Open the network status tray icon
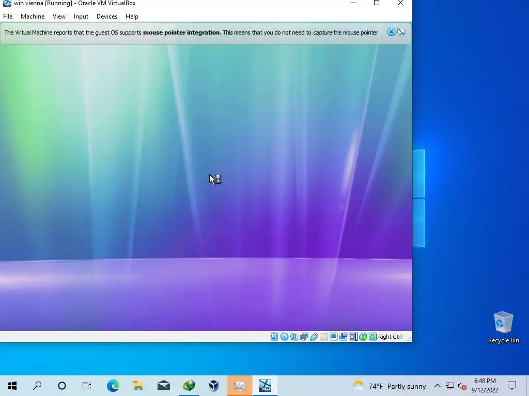The width and height of the screenshot is (529, 396). click(x=450, y=386)
